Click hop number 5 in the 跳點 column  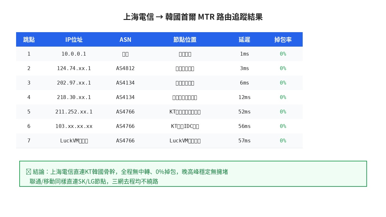pos(29,112)
